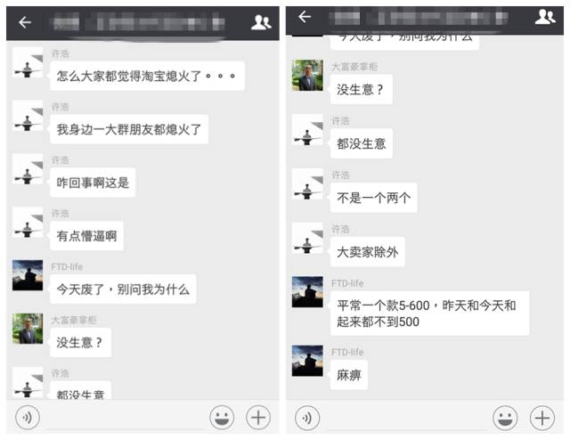Select the 有点懵逼啊 message bubble
The width and height of the screenshot is (570, 440).
tap(87, 236)
